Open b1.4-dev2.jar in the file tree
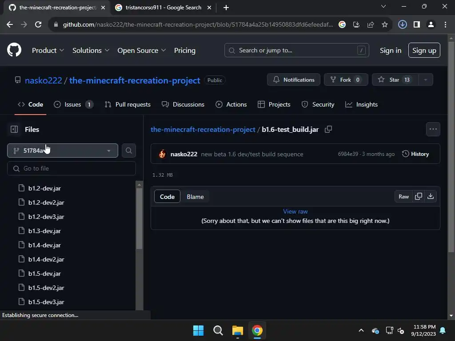Viewport: 455px width, 341px height. point(46,259)
